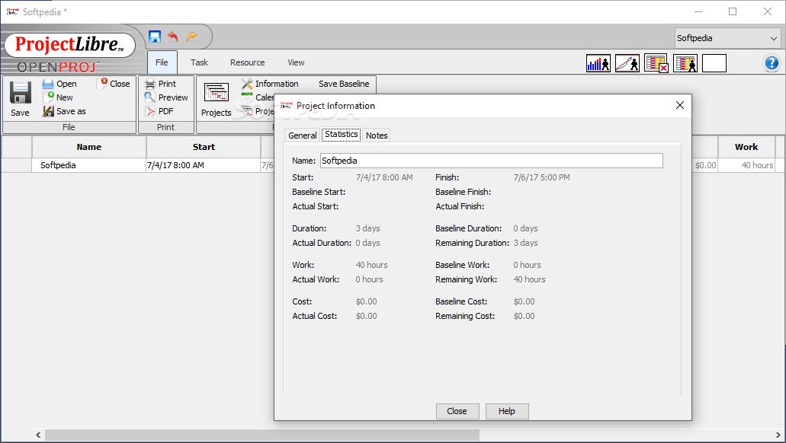Choose Save as in File group
Viewport: 786px width, 443px height.
coord(64,111)
